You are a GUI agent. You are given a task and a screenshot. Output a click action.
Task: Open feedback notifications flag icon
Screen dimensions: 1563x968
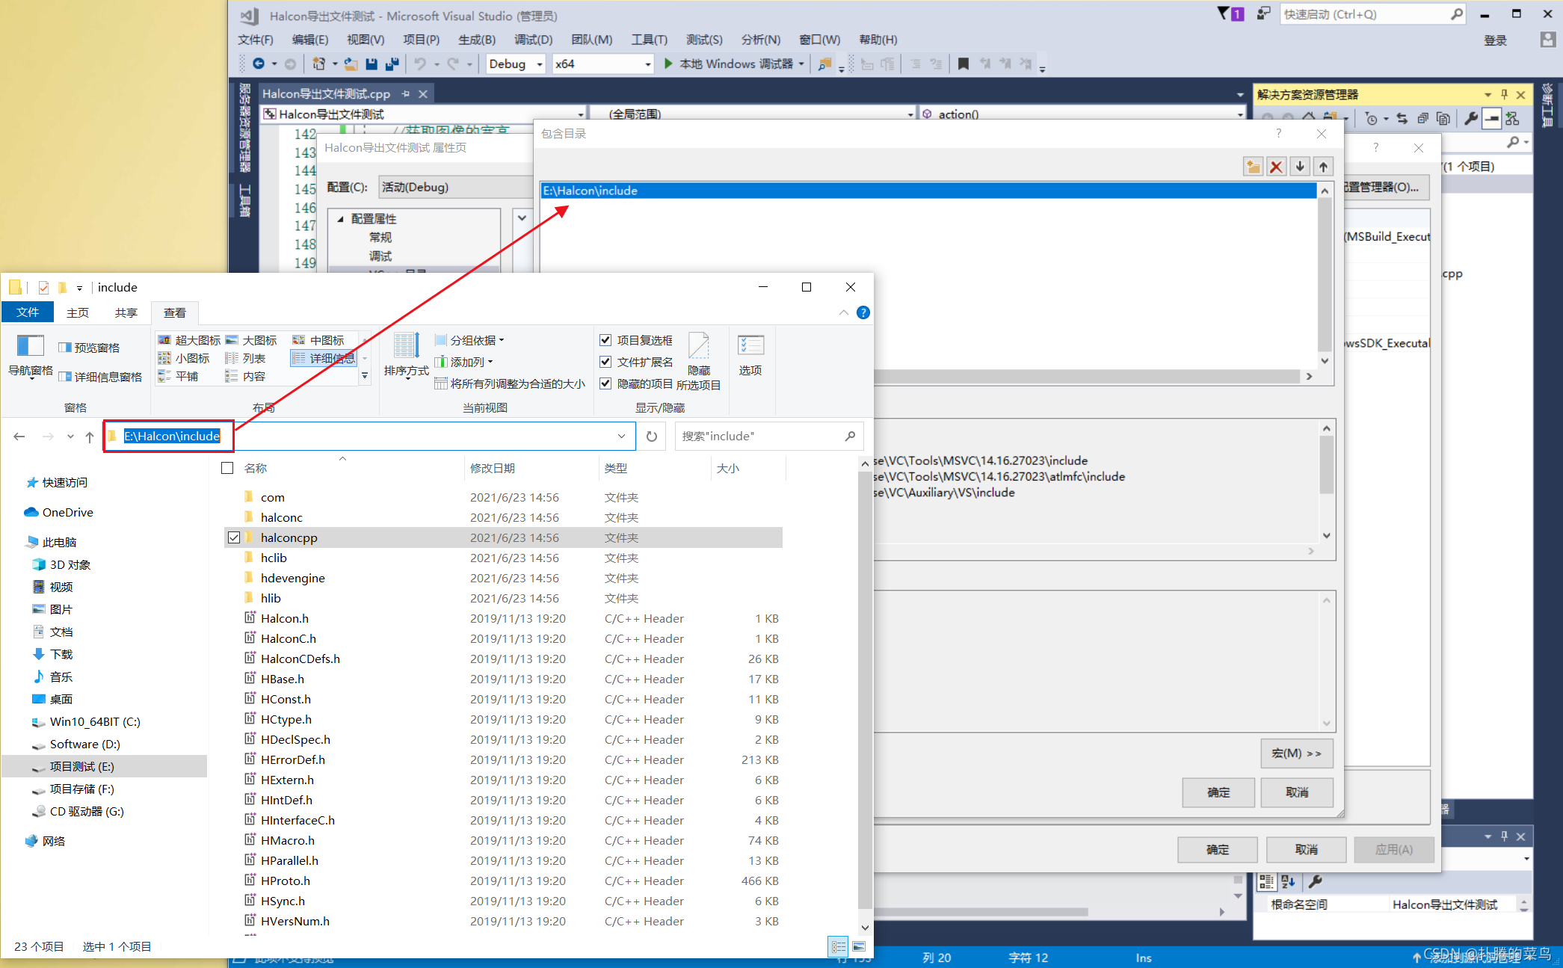pyautogui.click(x=1230, y=13)
